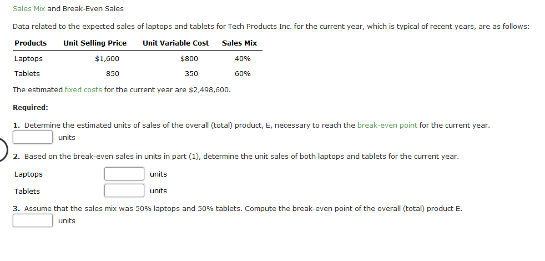Select the 350 tablet variable cost cell

[191, 74]
